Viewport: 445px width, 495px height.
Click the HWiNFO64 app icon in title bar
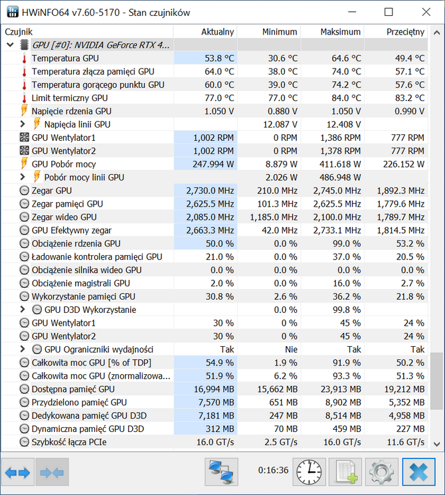13,13
